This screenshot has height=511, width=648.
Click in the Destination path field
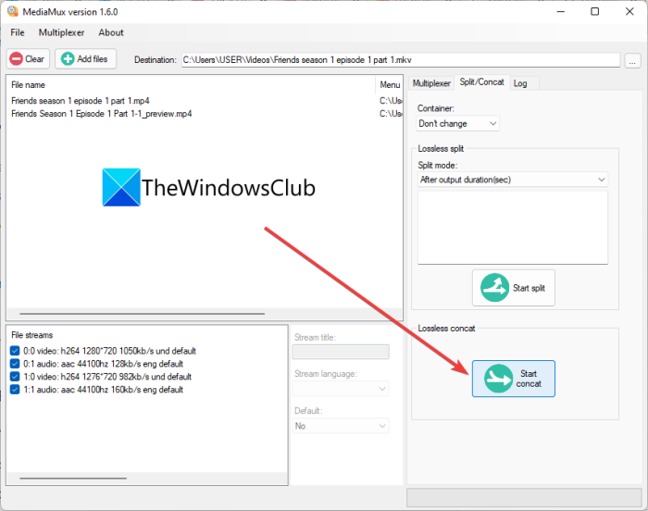[x=401, y=60]
